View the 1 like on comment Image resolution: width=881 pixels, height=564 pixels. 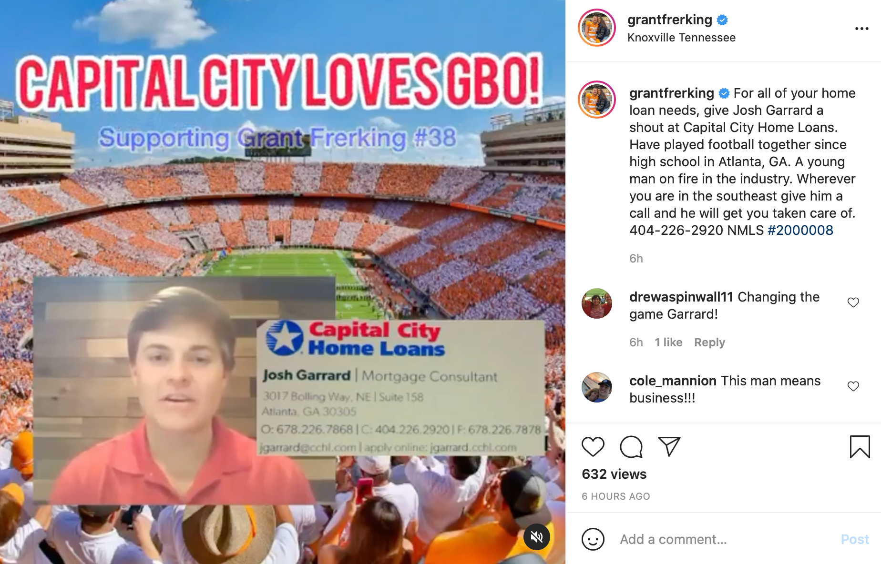(668, 342)
